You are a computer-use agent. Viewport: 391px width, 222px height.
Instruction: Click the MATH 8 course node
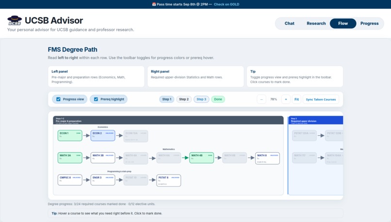point(267,158)
